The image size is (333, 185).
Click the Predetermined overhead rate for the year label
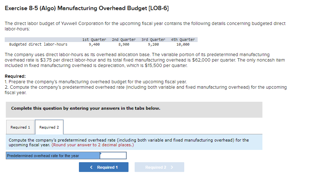(x=53, y=155)
